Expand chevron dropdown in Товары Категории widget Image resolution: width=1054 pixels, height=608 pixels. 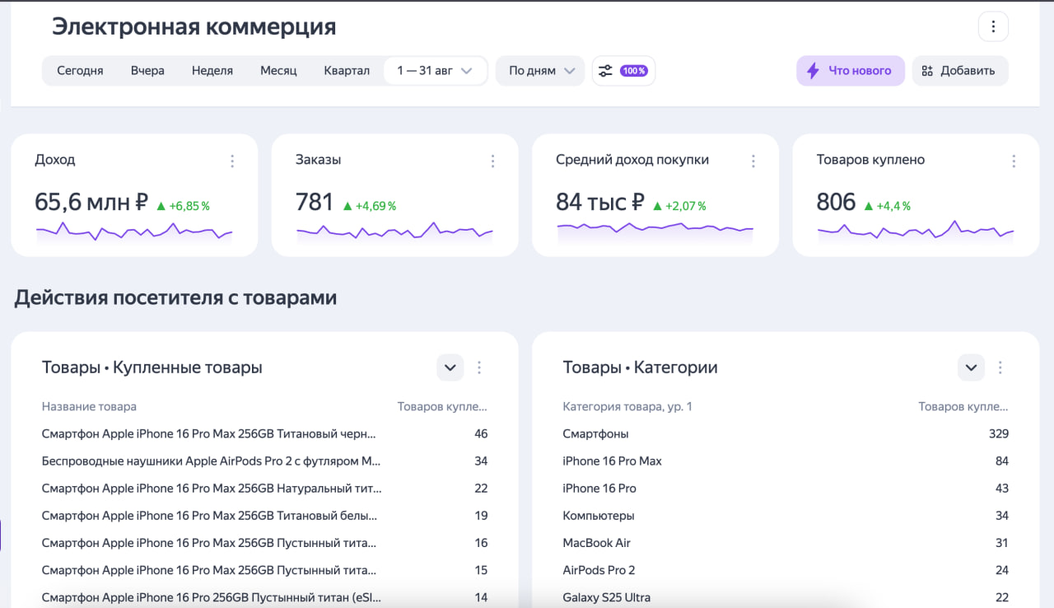pyautogui.click(x=971, y=367)
